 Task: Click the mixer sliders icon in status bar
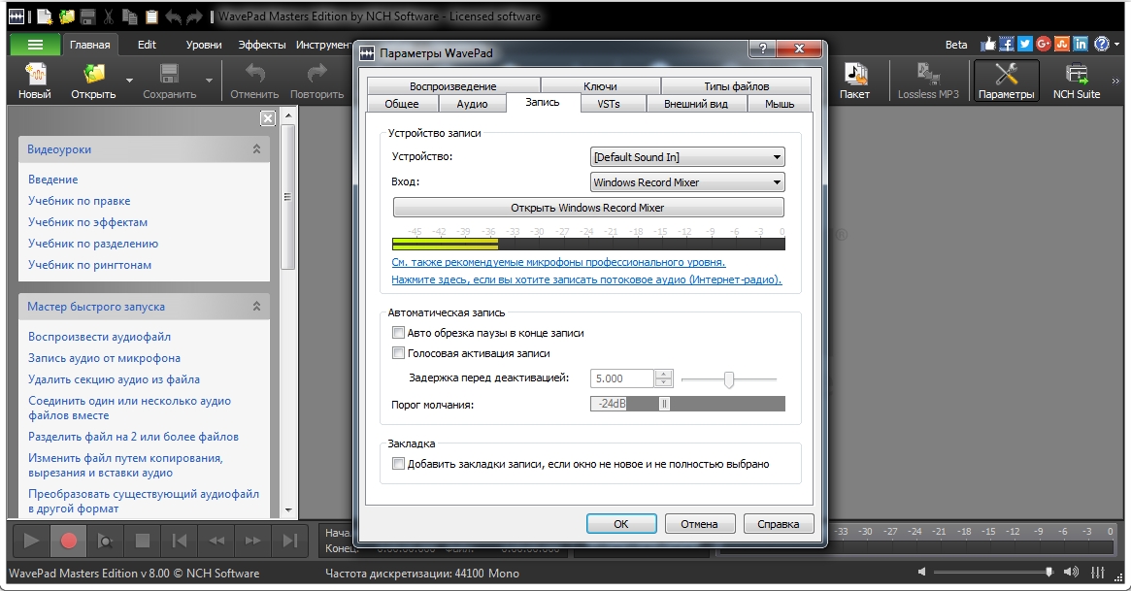pos(1097,573)
